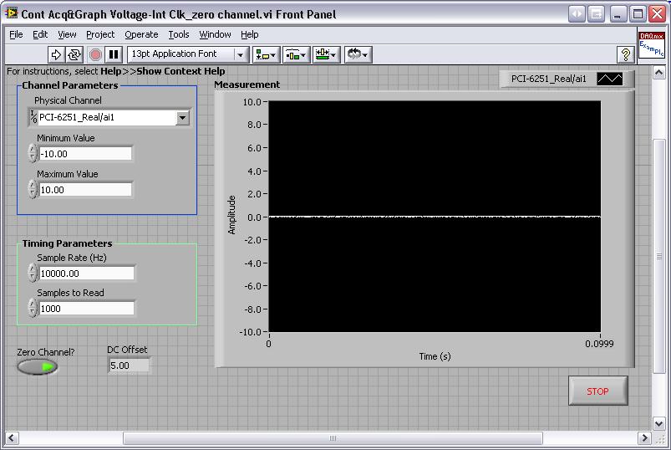The height and width of the screenshot is (450, 671).
Task: Open the Distribute Objects tool
Action: pos(296,54)
